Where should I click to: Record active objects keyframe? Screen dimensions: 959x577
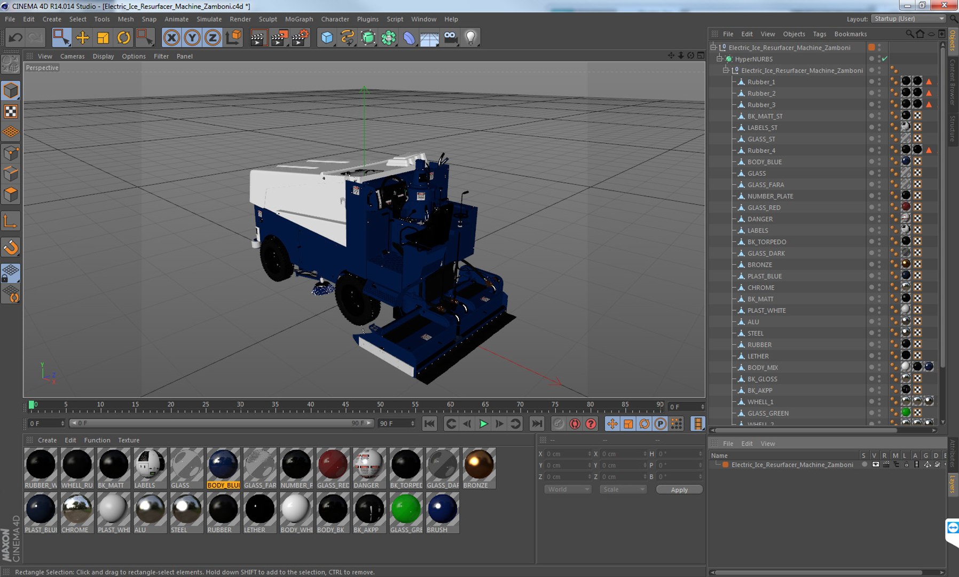pos(559,424)
